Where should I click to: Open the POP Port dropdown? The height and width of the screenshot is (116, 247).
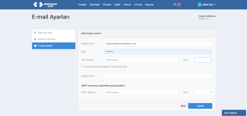pos(203,60)
